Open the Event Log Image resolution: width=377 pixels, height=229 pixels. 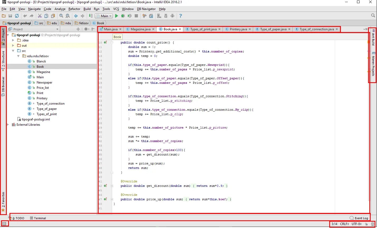[359, 218]
